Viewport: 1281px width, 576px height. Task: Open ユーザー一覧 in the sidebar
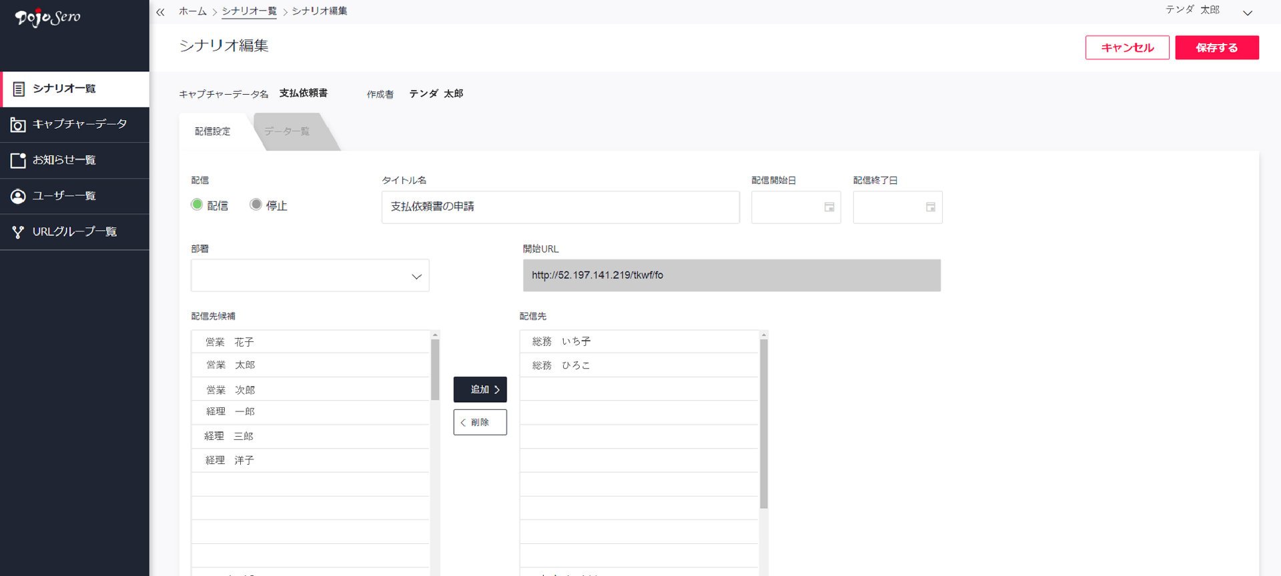click(x=75, y=196)
